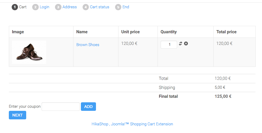262x133 pixels.
Task: Open Brown Shoes product link
Action: 88,45
